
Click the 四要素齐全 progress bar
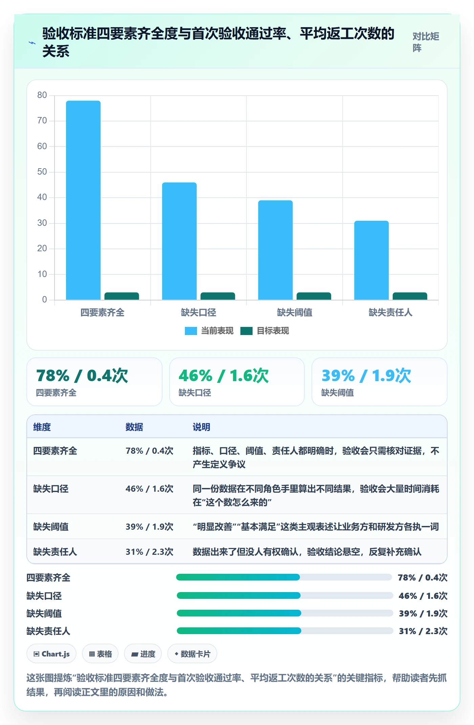284,577
